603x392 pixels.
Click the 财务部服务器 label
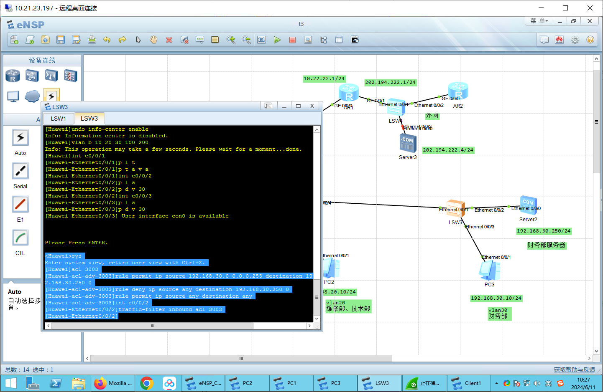(546, 245)
